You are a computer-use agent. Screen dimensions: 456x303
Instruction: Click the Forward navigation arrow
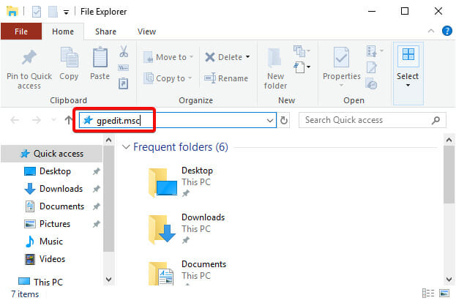coord(37,120)
